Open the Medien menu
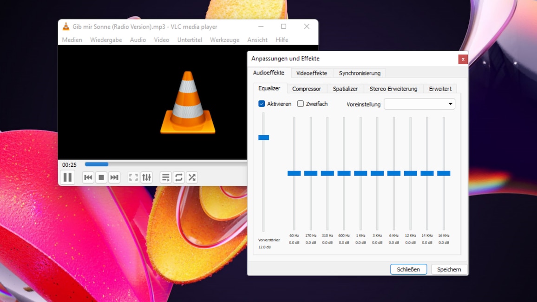This screenshot has height=302, width=537. click(72, 39)
